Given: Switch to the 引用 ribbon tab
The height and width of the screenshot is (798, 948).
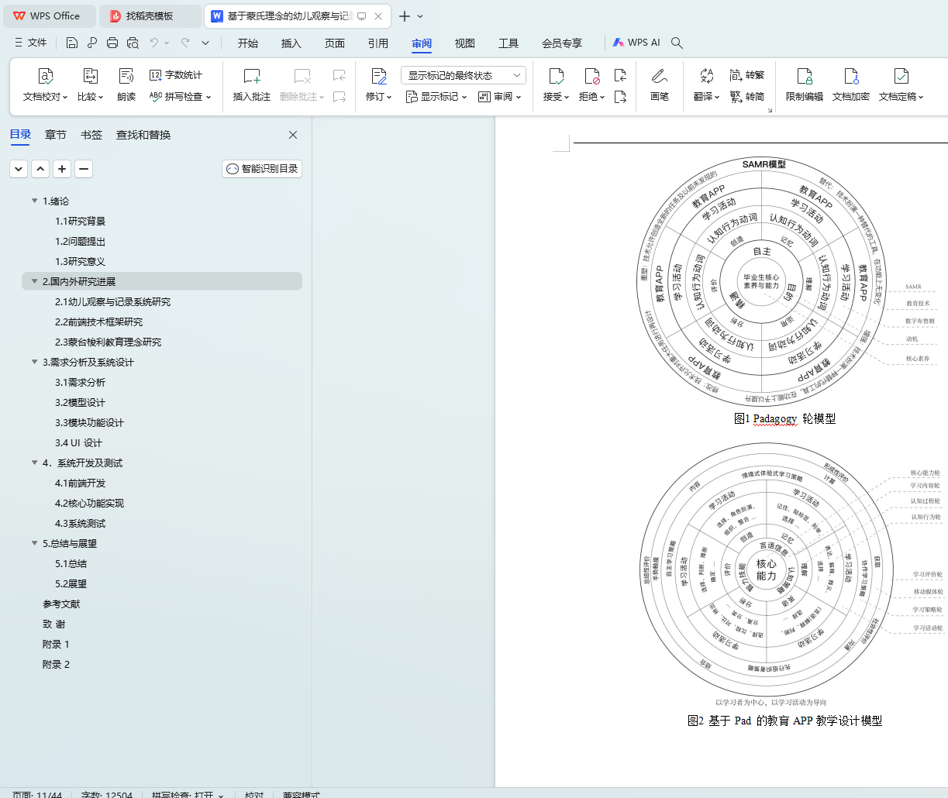Looking at the screenshot, I should pyautogui.click(x=378, y=43).
